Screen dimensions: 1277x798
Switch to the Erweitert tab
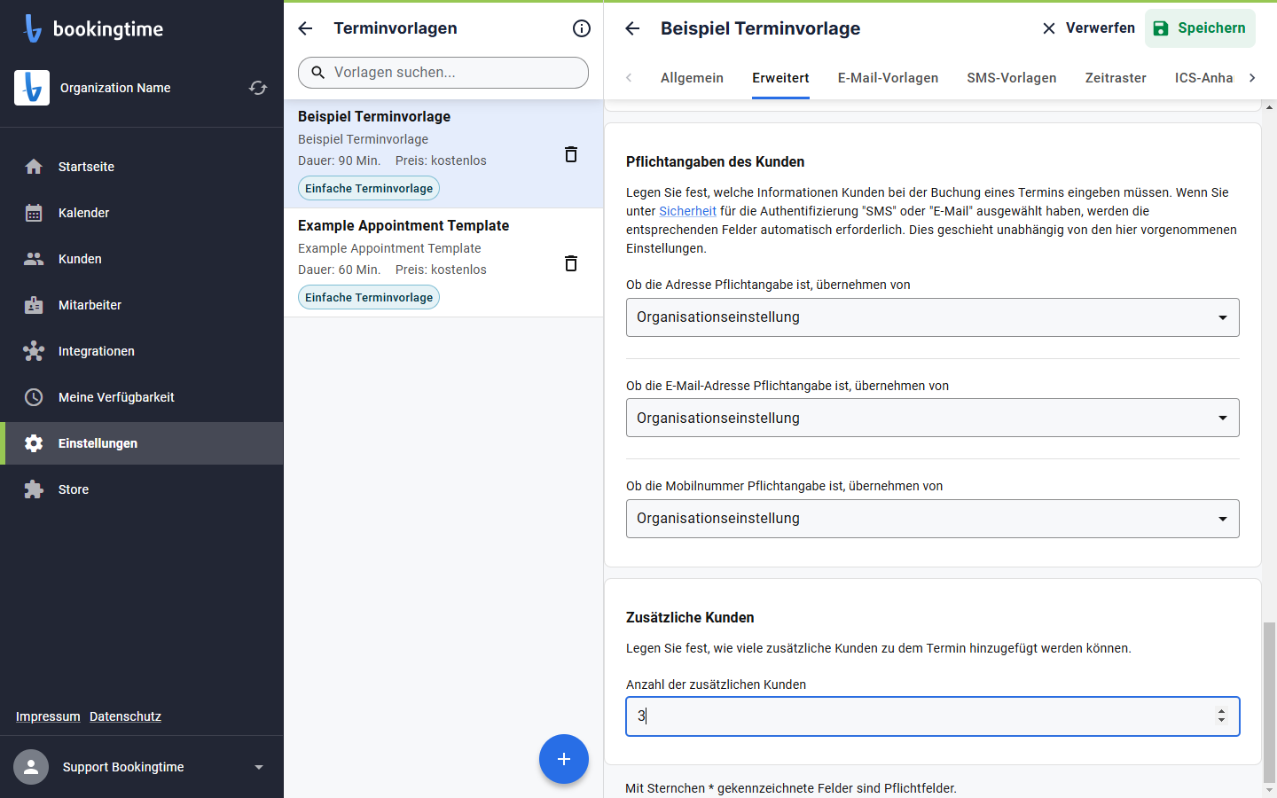780,78
